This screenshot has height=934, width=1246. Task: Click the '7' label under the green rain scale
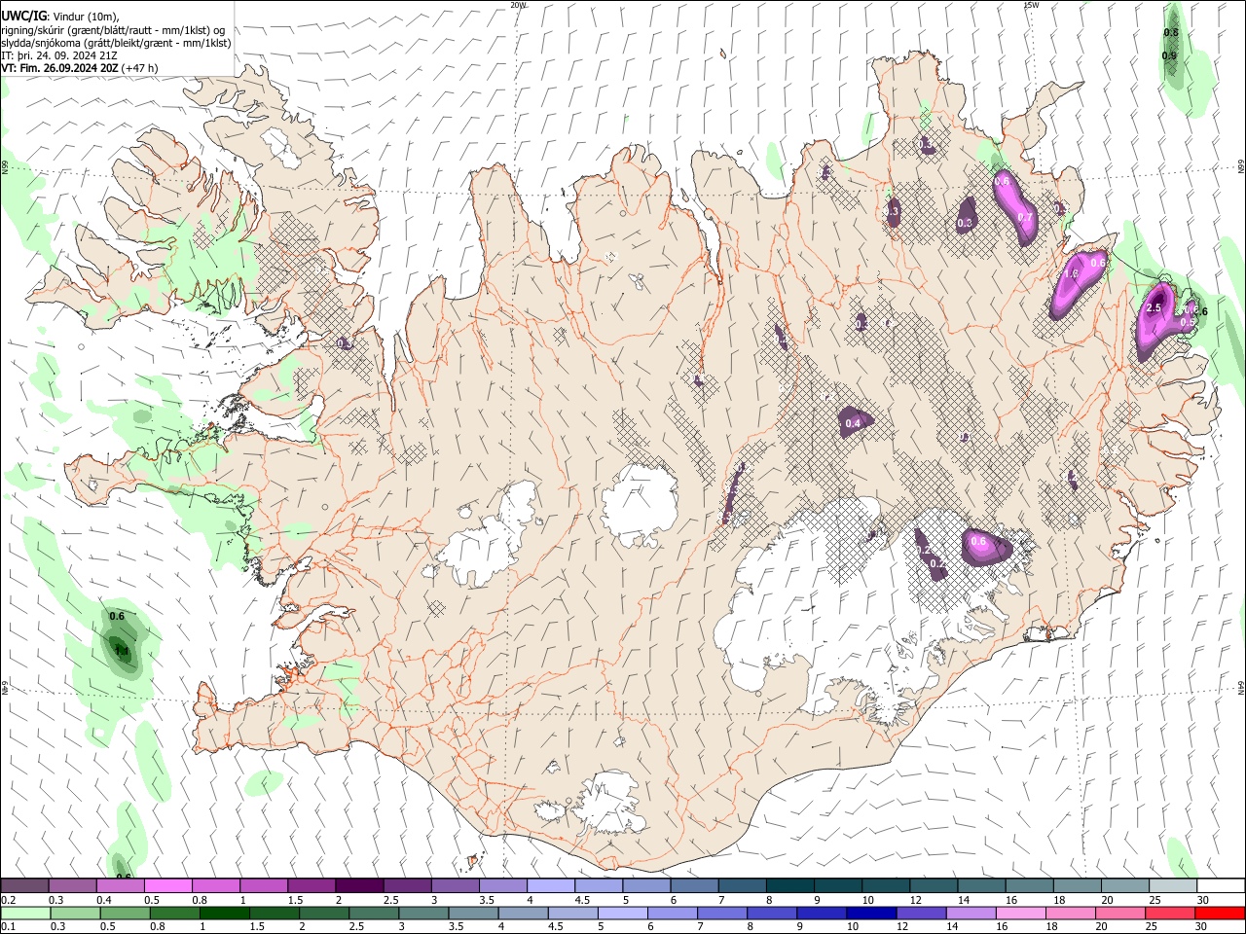699,927
